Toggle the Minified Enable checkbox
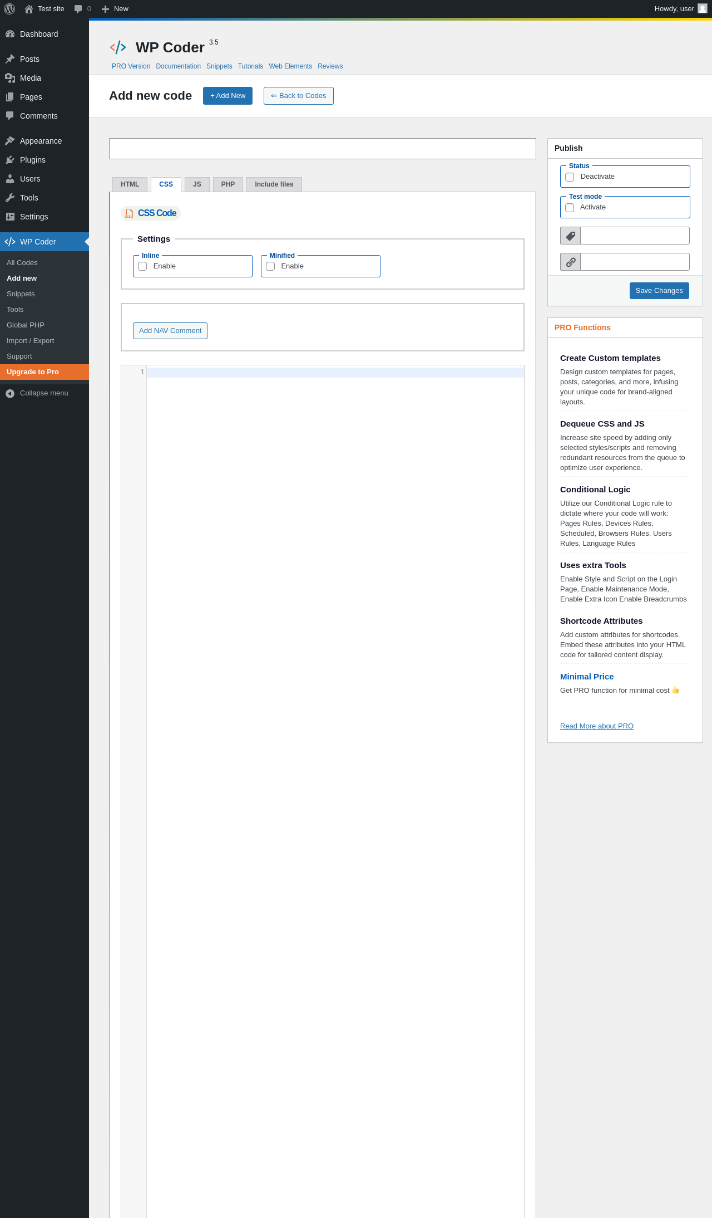The height and width of the screenshot is (1218, 712). pyautogui.click(x=270, y=266)
